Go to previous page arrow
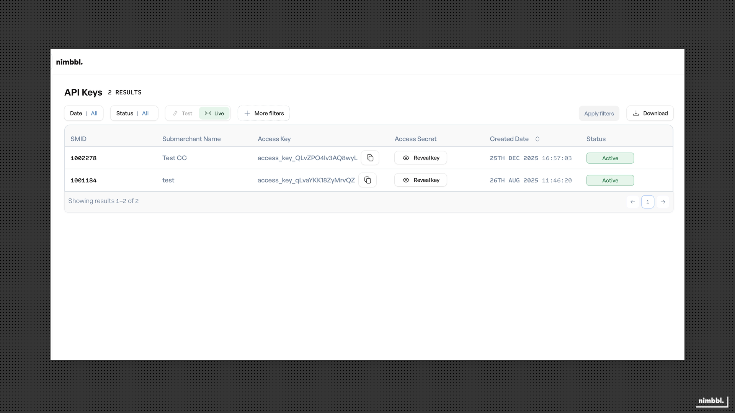735x413 pixels. [x=633, y=202]
